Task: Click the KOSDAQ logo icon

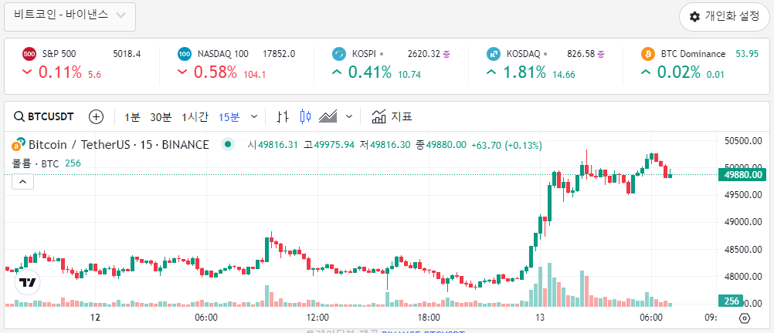Action: [493, 54]
